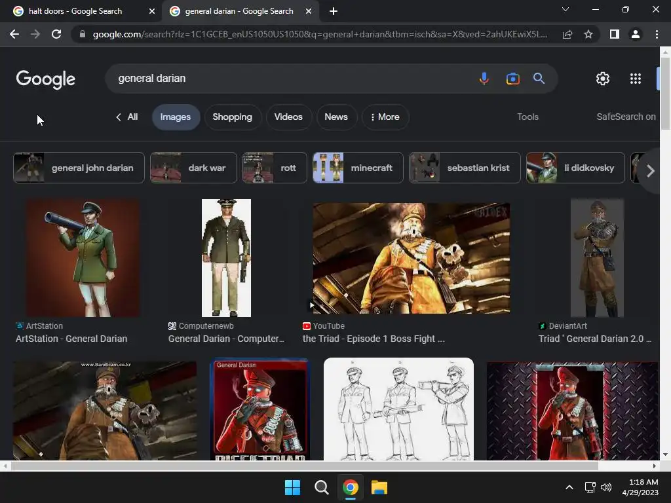Go back with the chevron beside All
The width and height of the screenshot is (671, 503).
coord(119,117)
